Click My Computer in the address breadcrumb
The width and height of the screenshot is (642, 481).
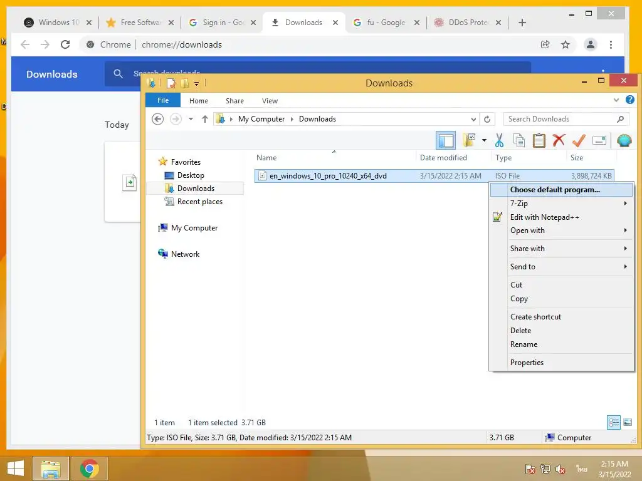click(x=261, y=119)
